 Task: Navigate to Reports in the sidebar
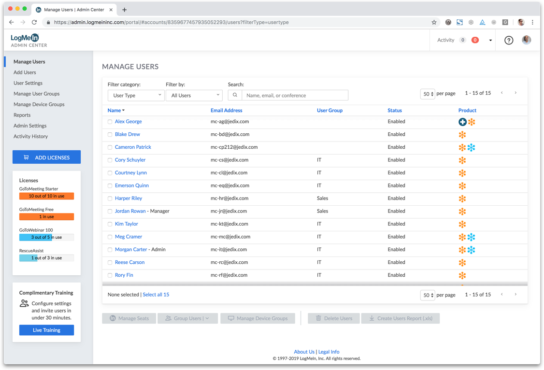coord(22,115)
